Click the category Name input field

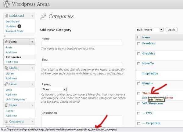(x=82, y=43)
